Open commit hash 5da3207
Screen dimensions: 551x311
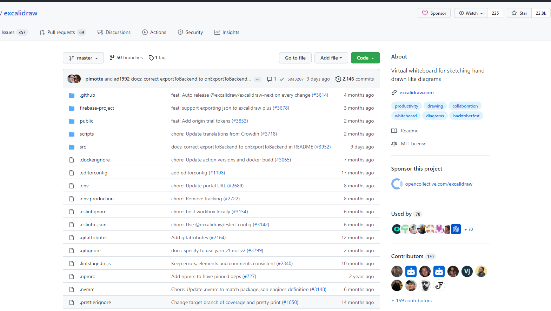click(x=296, y=79)
